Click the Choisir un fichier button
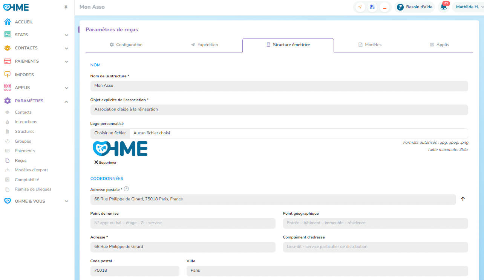Screen dimensions: 484x280 coord(110,133)
